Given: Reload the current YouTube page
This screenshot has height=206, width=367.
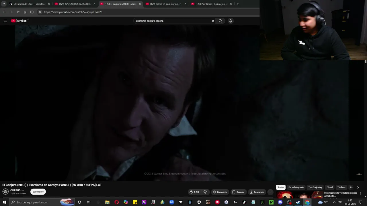Looking at the screenshot, I should [x=18, y=12].
